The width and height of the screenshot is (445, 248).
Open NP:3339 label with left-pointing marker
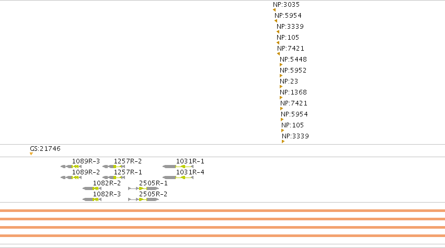(x=290, y=26)
